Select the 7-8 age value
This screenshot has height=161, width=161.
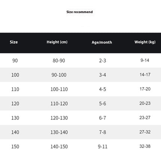pyautogui.click(x=103, y=132)
